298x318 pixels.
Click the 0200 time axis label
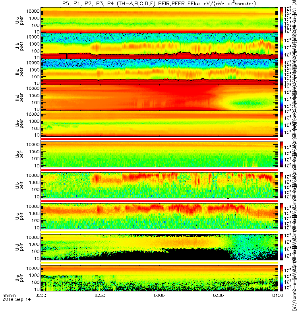(41, 295)
